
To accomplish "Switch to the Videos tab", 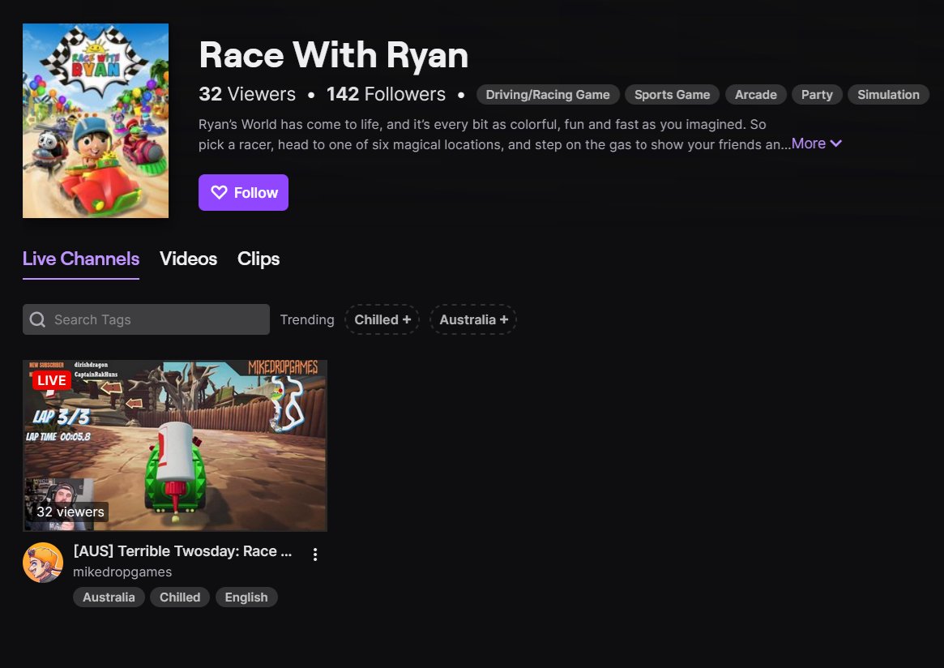I will tap(189, 259).
